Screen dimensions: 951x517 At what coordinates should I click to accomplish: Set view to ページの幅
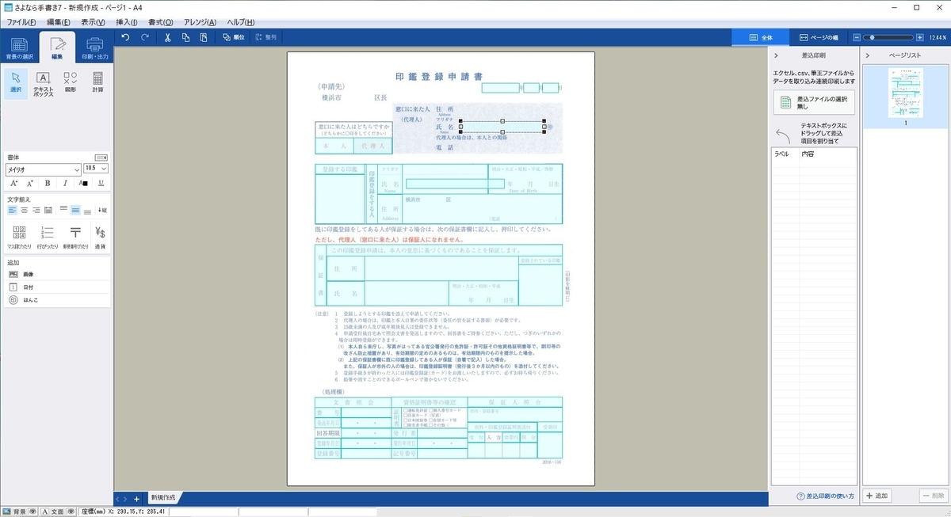[x=819, y=37]
